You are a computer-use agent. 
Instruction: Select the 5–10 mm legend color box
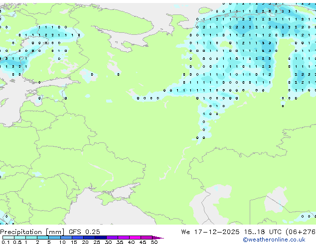(54, 238)
